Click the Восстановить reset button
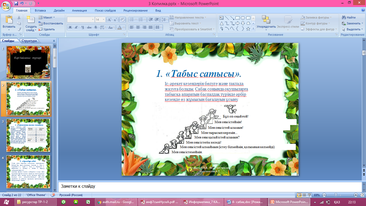This screenshot has width=366, height=206. [x=51, y=23]
